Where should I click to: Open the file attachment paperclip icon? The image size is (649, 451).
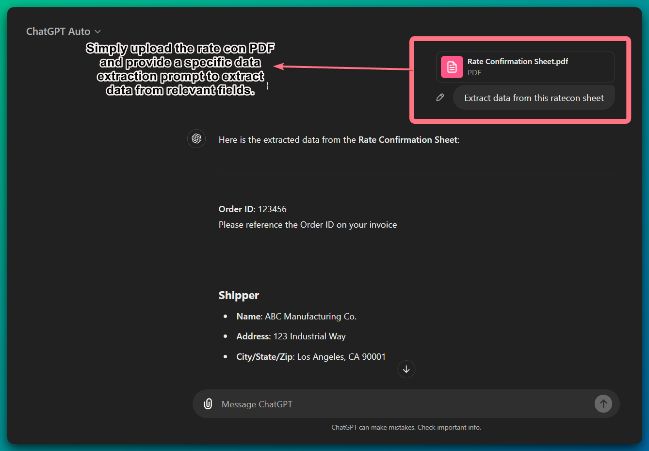click(208, 403)
